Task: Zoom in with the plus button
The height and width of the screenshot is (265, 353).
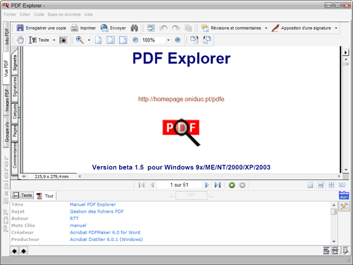Action: click(178, 40)
